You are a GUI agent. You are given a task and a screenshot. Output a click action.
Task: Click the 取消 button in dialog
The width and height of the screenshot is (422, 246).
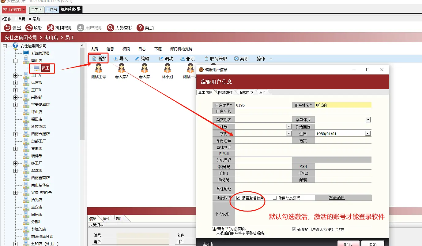coord(373,244)
